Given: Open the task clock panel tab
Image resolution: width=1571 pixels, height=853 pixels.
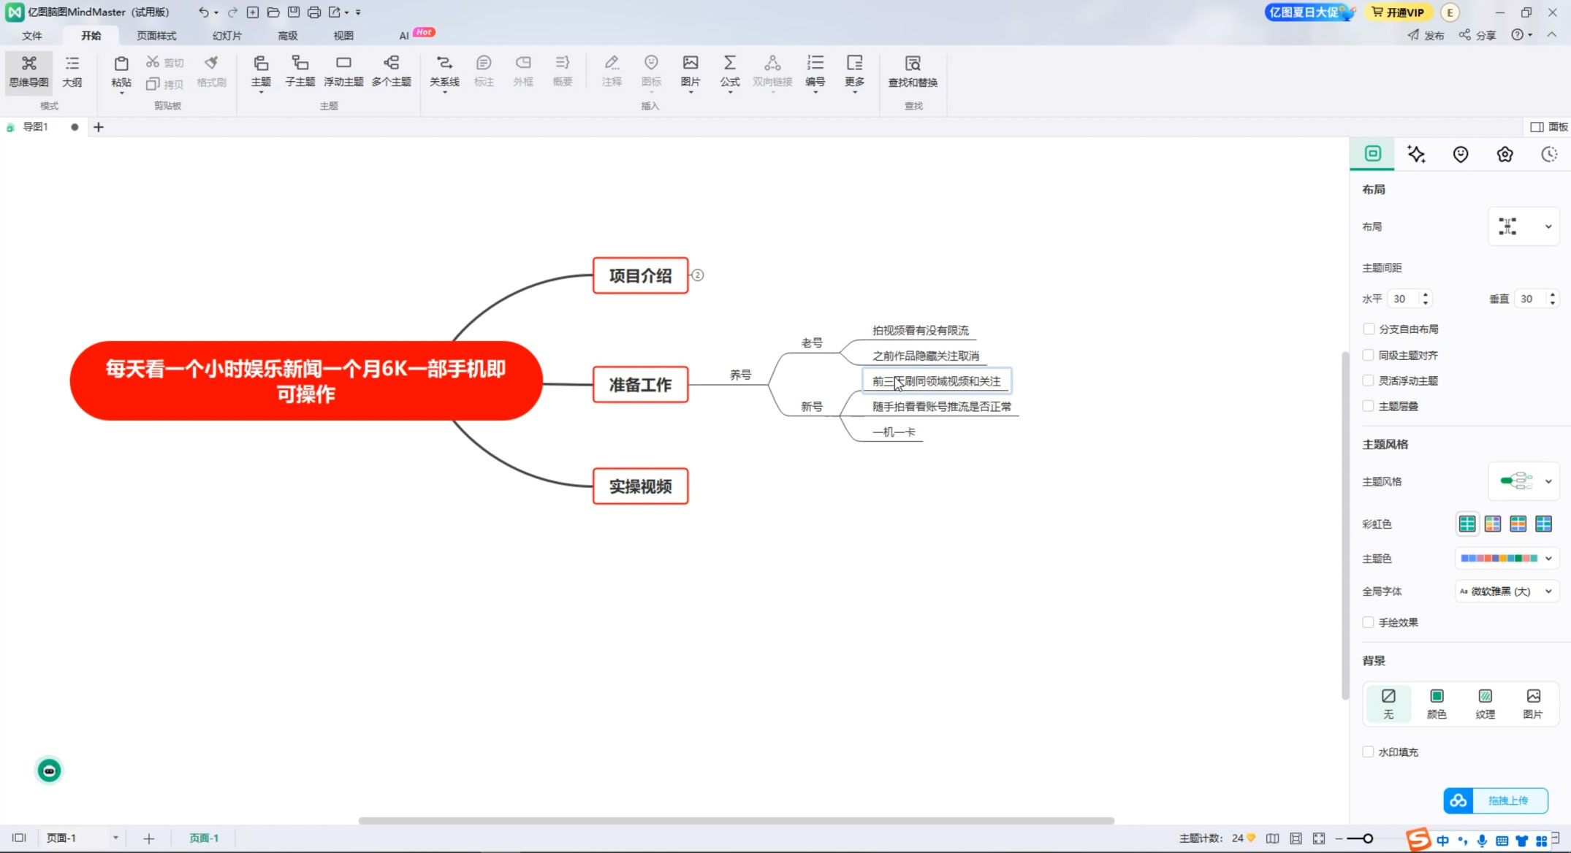Looking at the screenshot, I should click(x=1549, y=154).
